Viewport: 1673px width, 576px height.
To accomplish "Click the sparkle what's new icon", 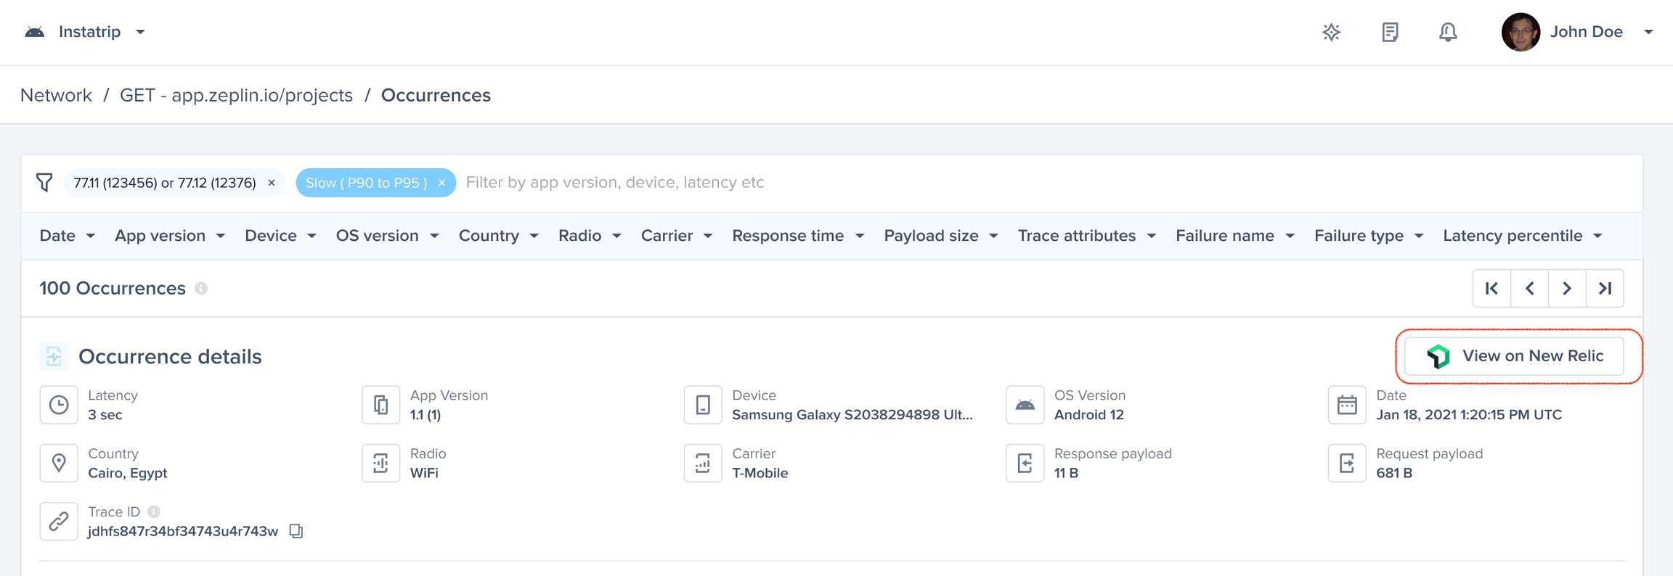I will point(1331,32).
